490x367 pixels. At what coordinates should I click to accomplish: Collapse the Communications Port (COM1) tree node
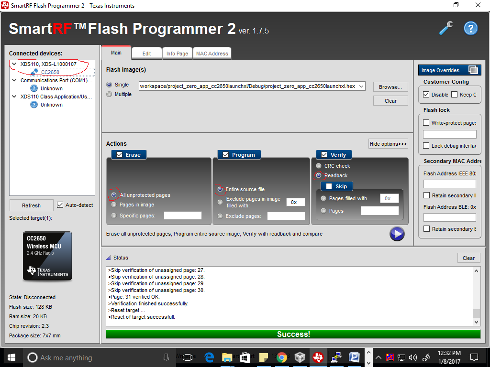pos(14,80)
